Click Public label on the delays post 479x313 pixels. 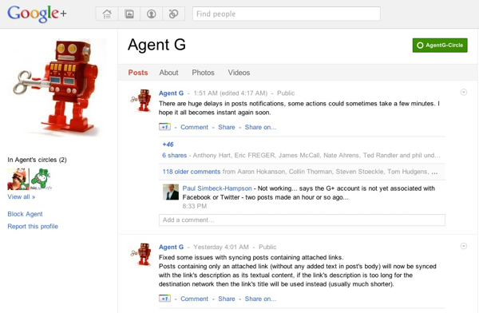point(286,93)
